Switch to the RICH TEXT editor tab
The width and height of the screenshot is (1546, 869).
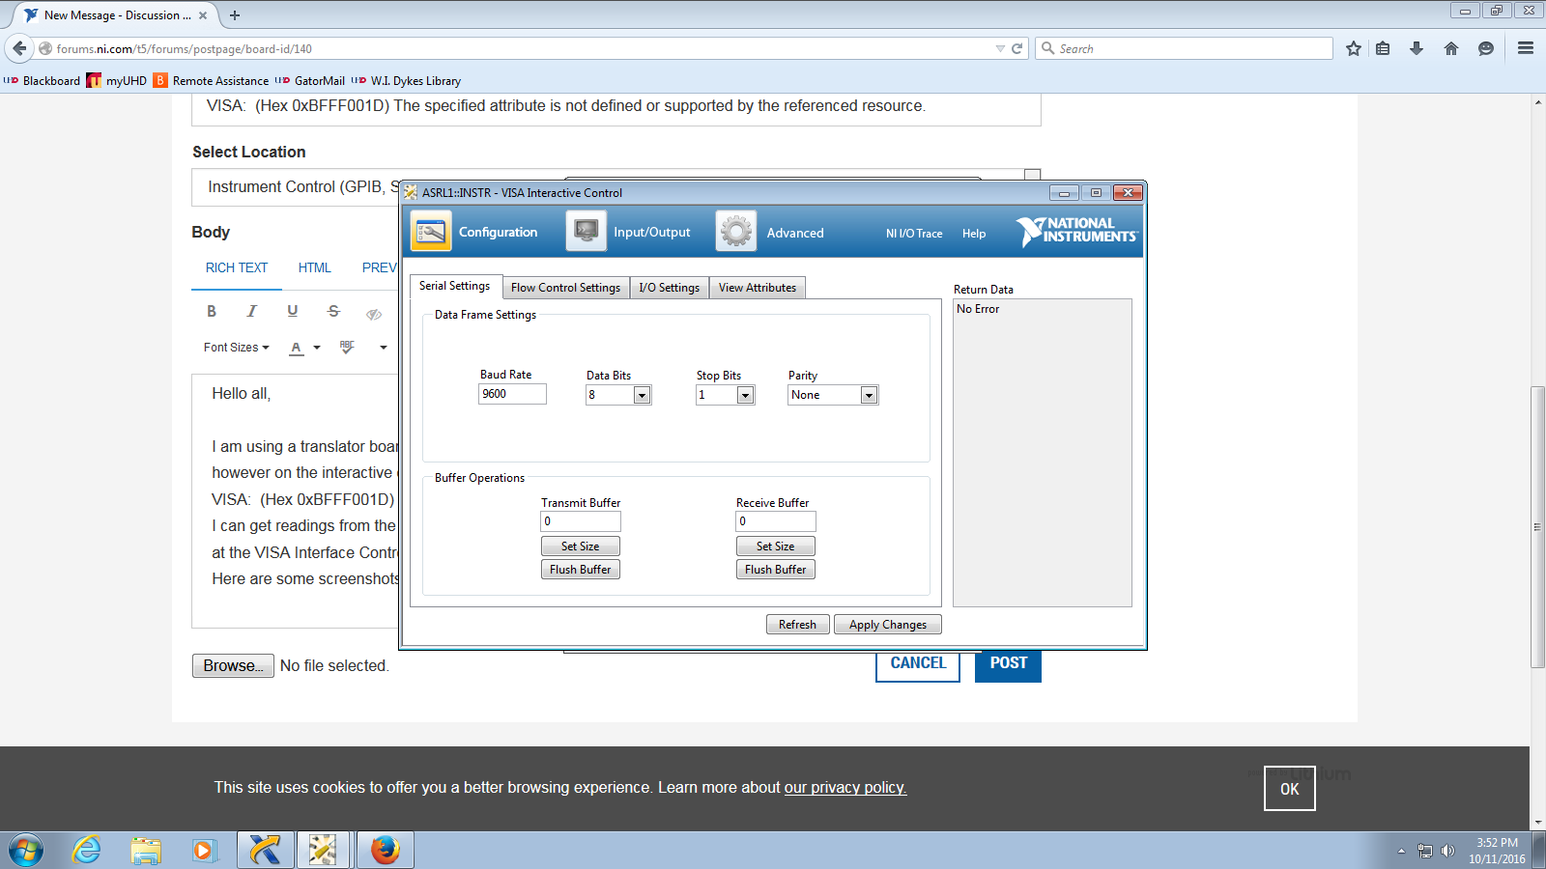pos(237,267)
